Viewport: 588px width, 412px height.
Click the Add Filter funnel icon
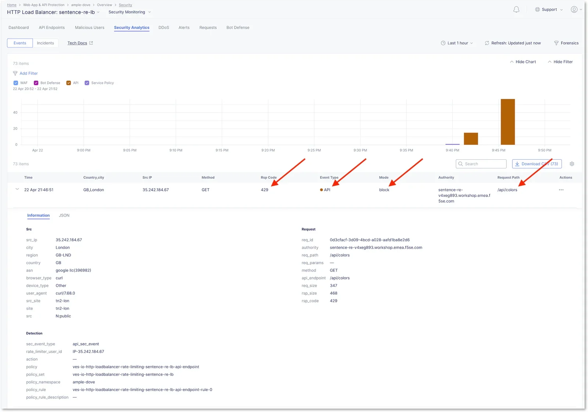pyautogui.click(x=15, y=74)
